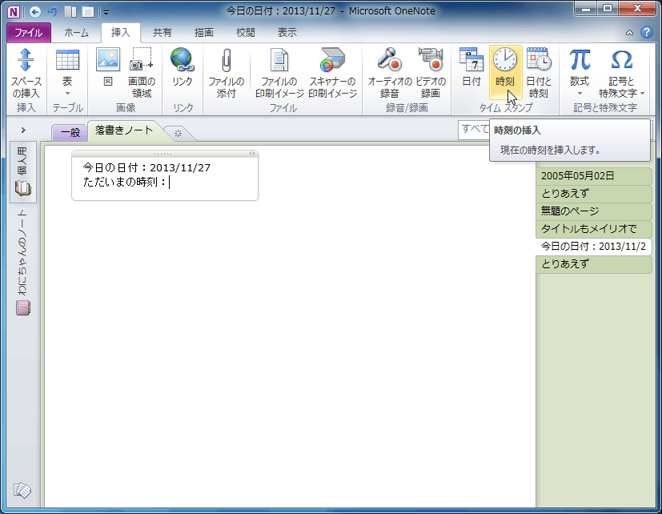Open the Table insert button
662x514 pixels.
click(x=67, y=73)
